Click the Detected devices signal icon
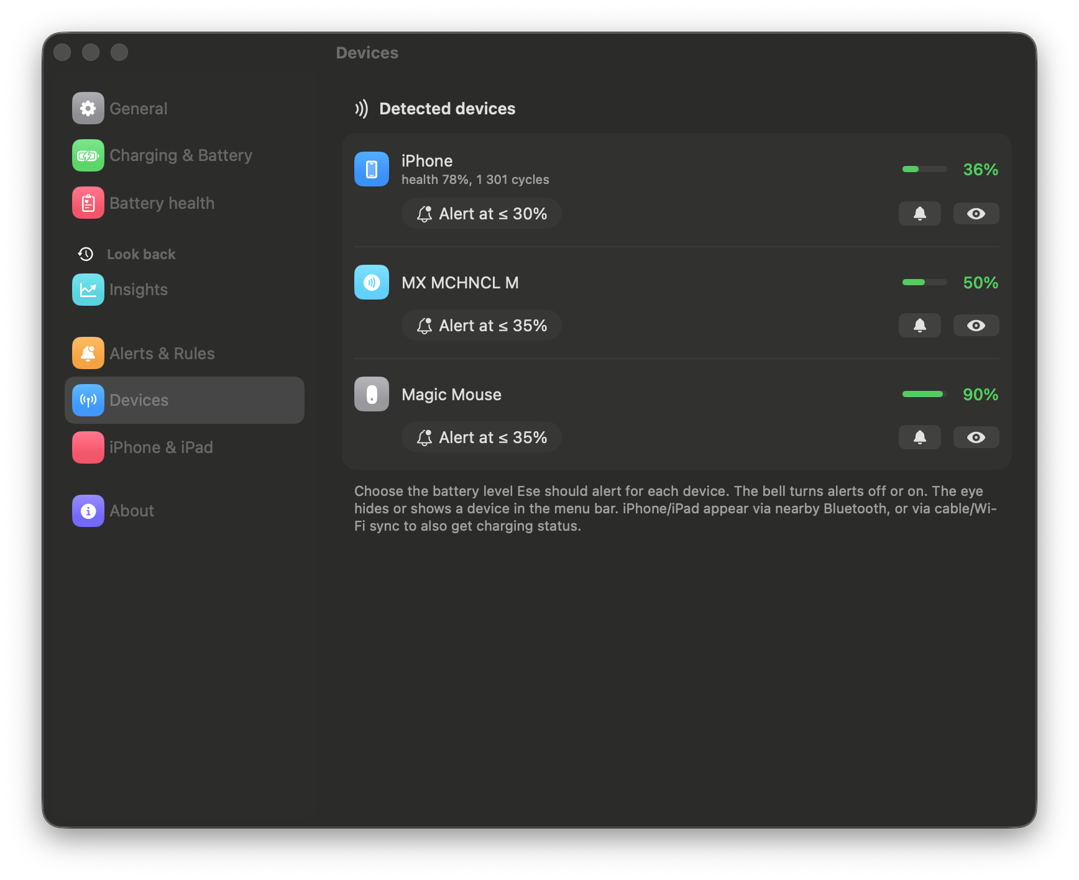This screenshot has height=880, width=1079. click(x=361, y=109)
